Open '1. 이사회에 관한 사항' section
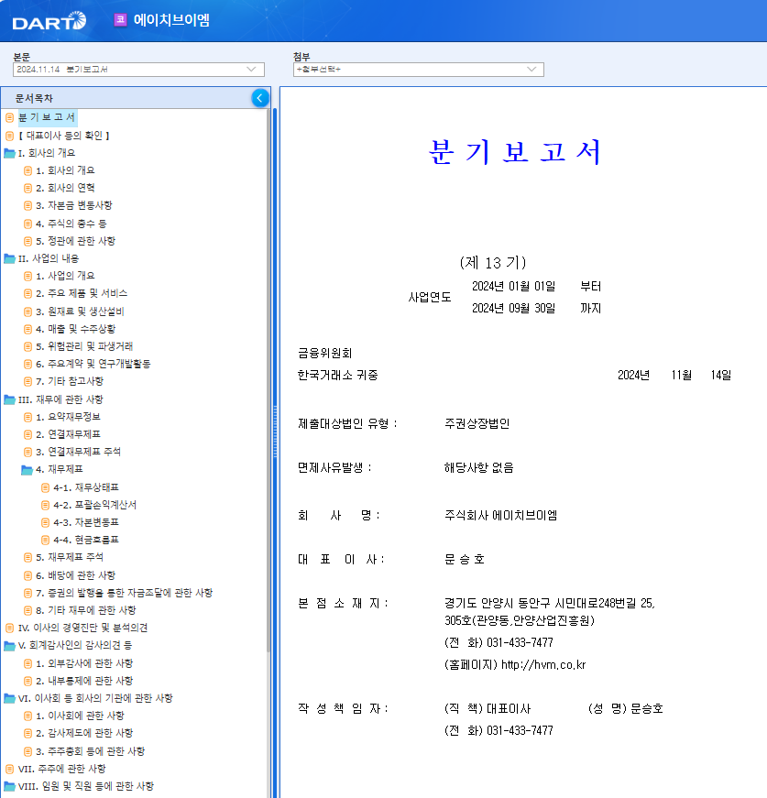Viewport: 767px width, 798px height. (80, 716)
